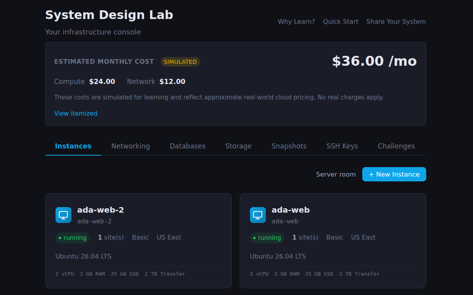
Task: Click the ada-web instance monitor icon
Action: [x=258, y=215]
